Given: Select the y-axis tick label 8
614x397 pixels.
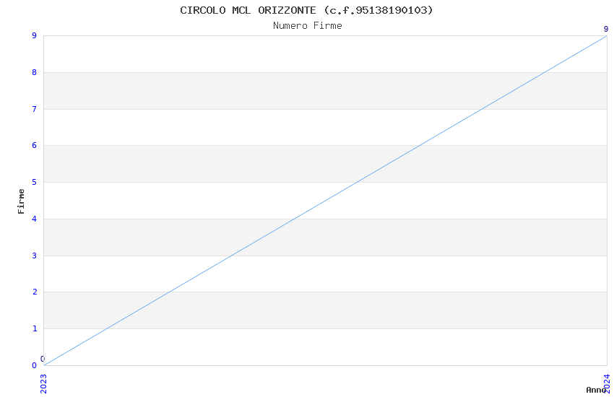Looking at the screenshot, I should point(34,72).
